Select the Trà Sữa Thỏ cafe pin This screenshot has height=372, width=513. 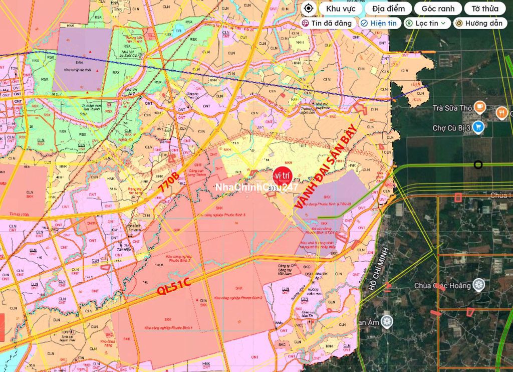pyautogui.click(x=480, y=106)
